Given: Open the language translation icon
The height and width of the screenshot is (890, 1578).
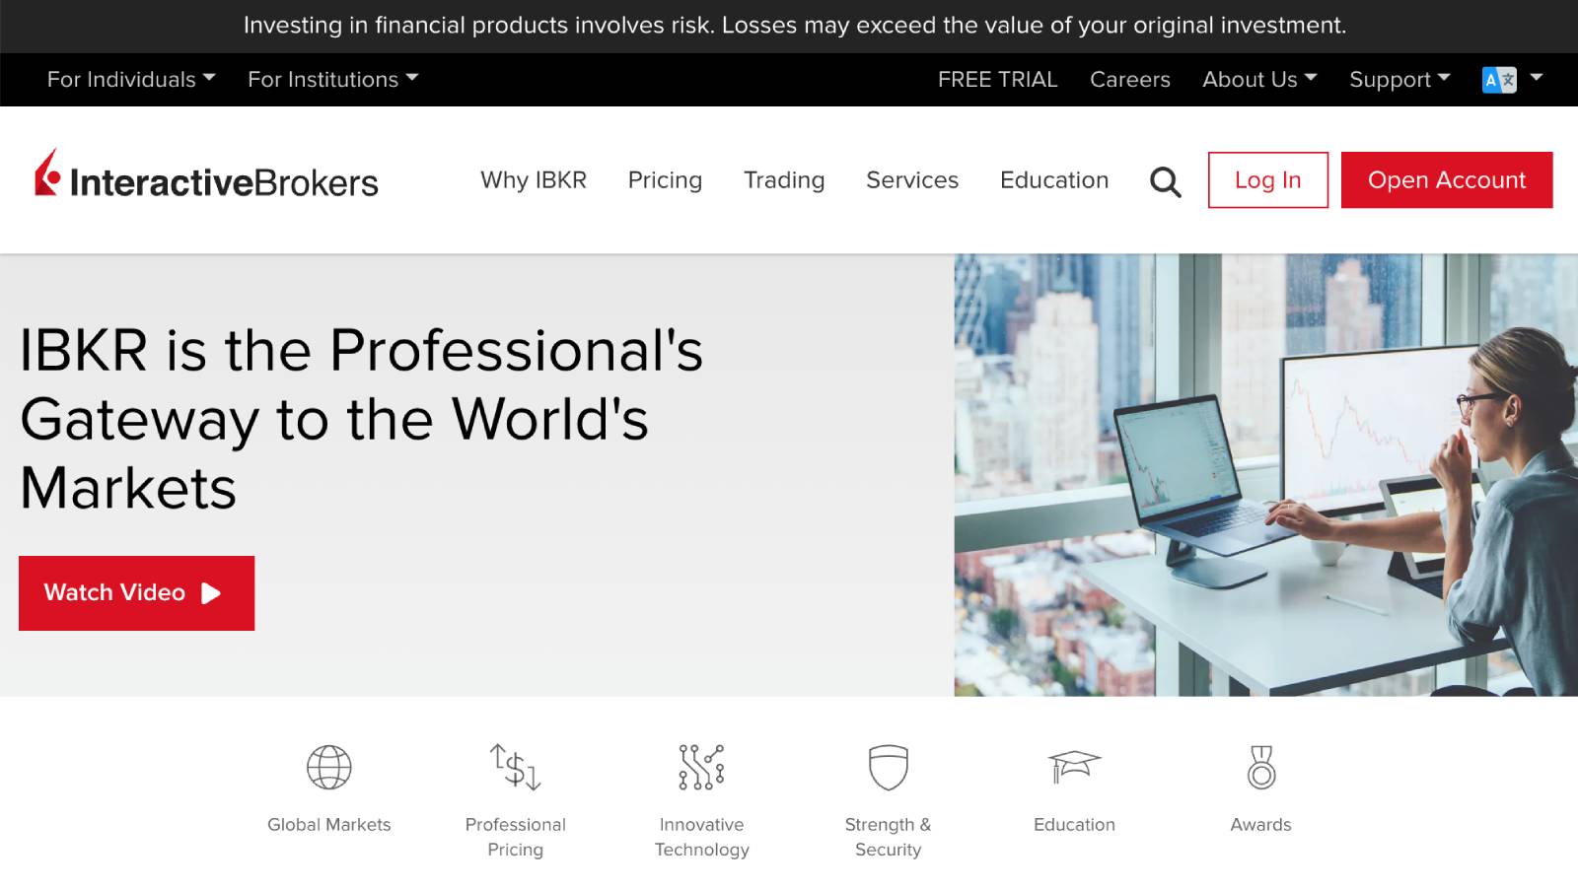Looking at the screenshot, I should [x=1499, y=80].
